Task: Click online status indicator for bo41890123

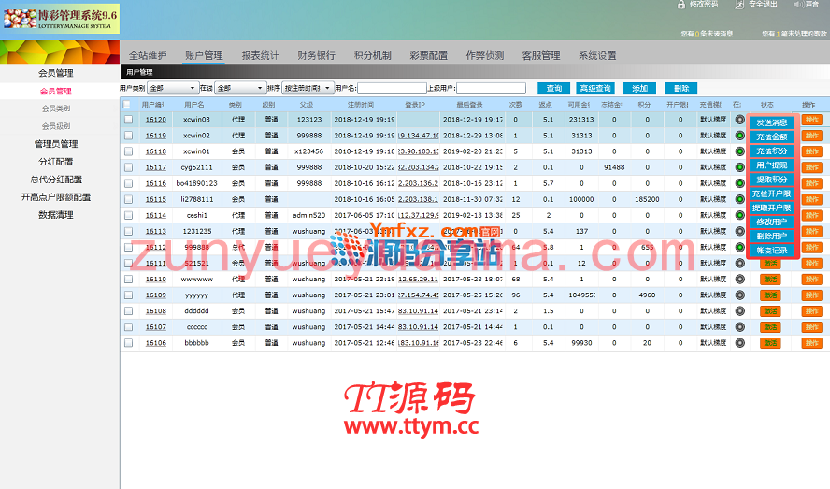Action: 740,183
